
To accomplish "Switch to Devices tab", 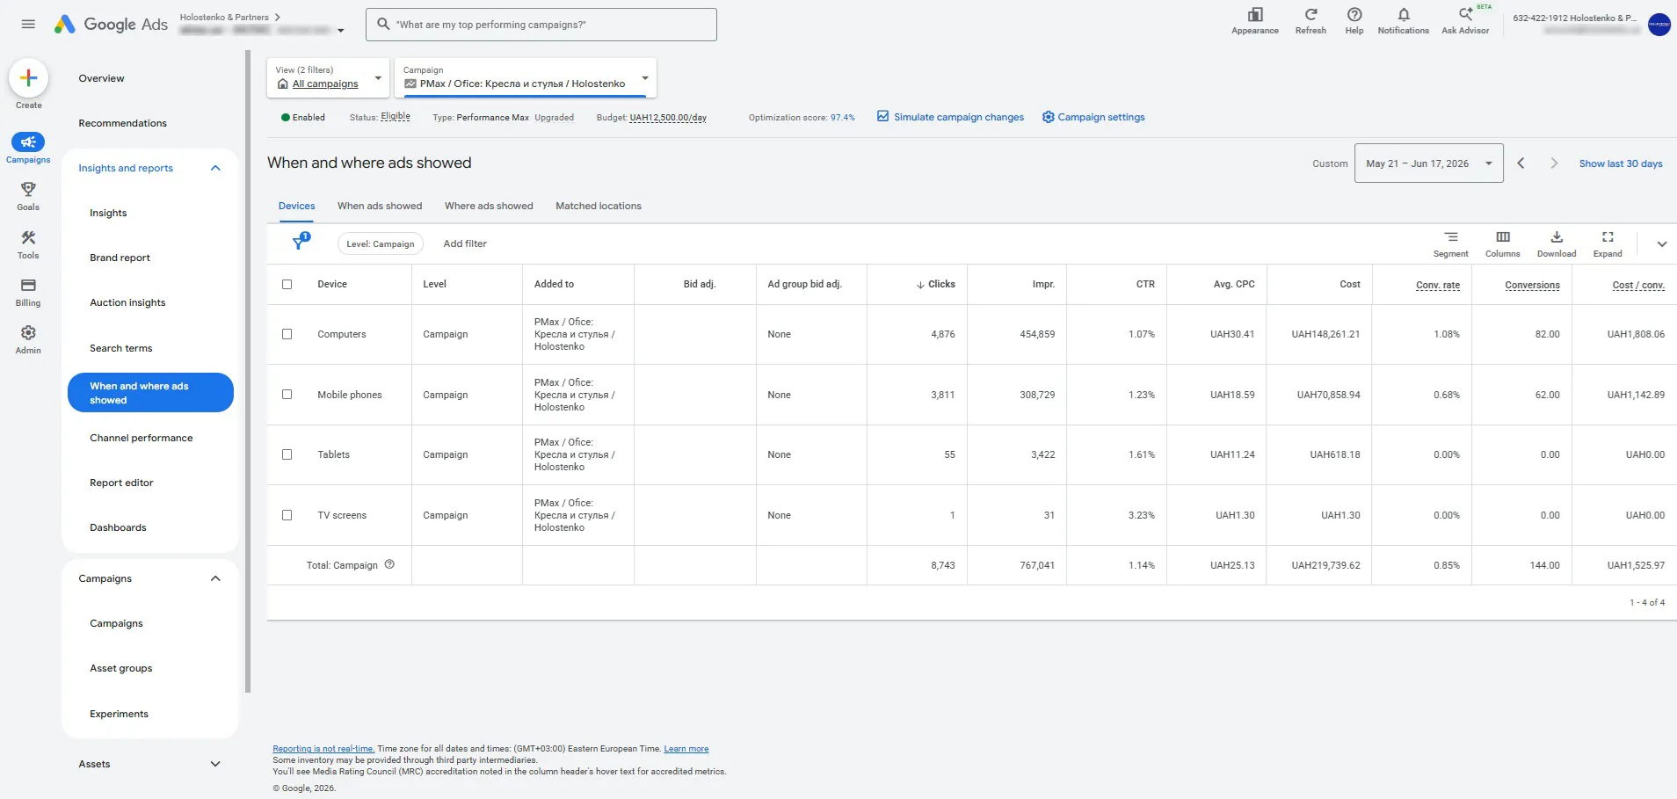I will point(297,206).
